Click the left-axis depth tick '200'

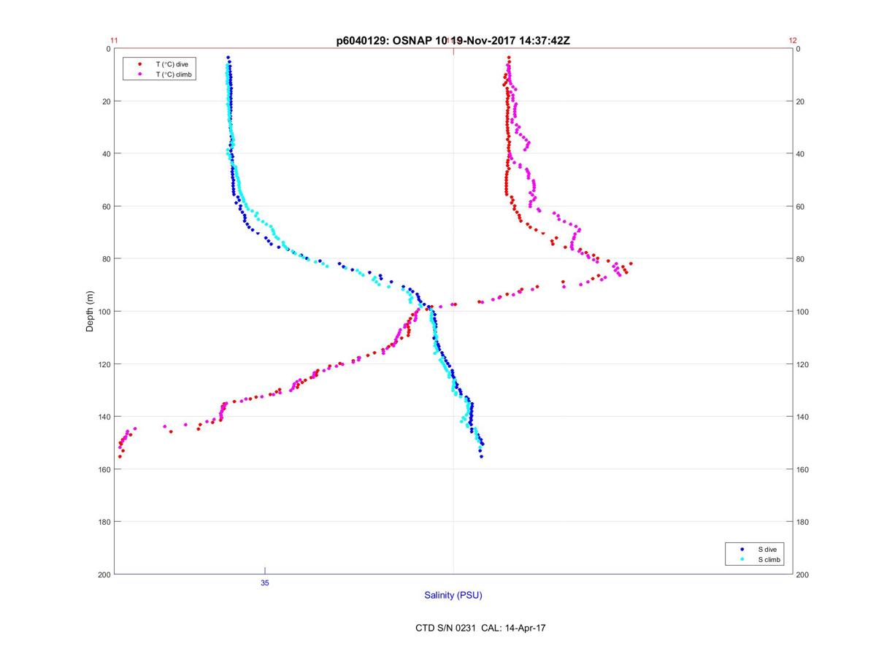pos(104,574)
